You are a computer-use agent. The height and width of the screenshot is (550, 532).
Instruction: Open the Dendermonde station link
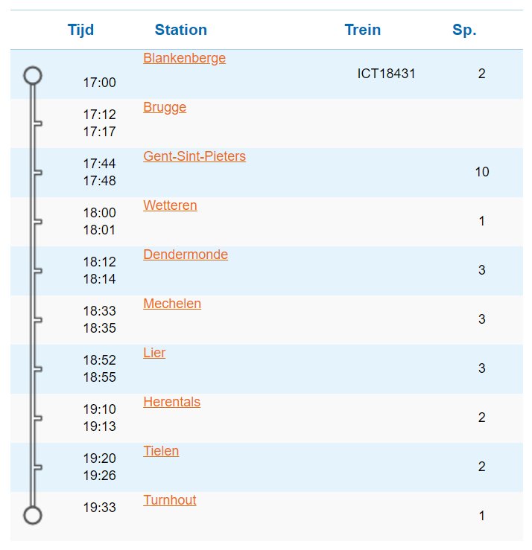click(186, 255)
